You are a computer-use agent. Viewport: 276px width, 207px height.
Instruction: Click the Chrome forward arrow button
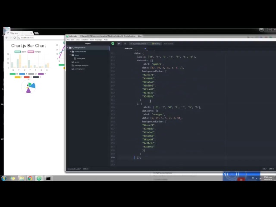coord(10,38)
